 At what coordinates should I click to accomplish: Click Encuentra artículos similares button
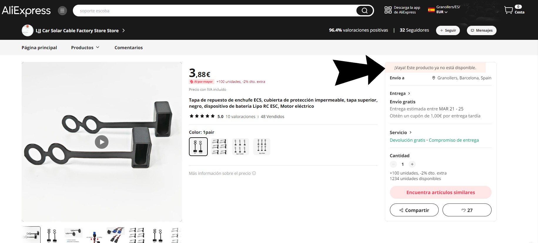440,192
